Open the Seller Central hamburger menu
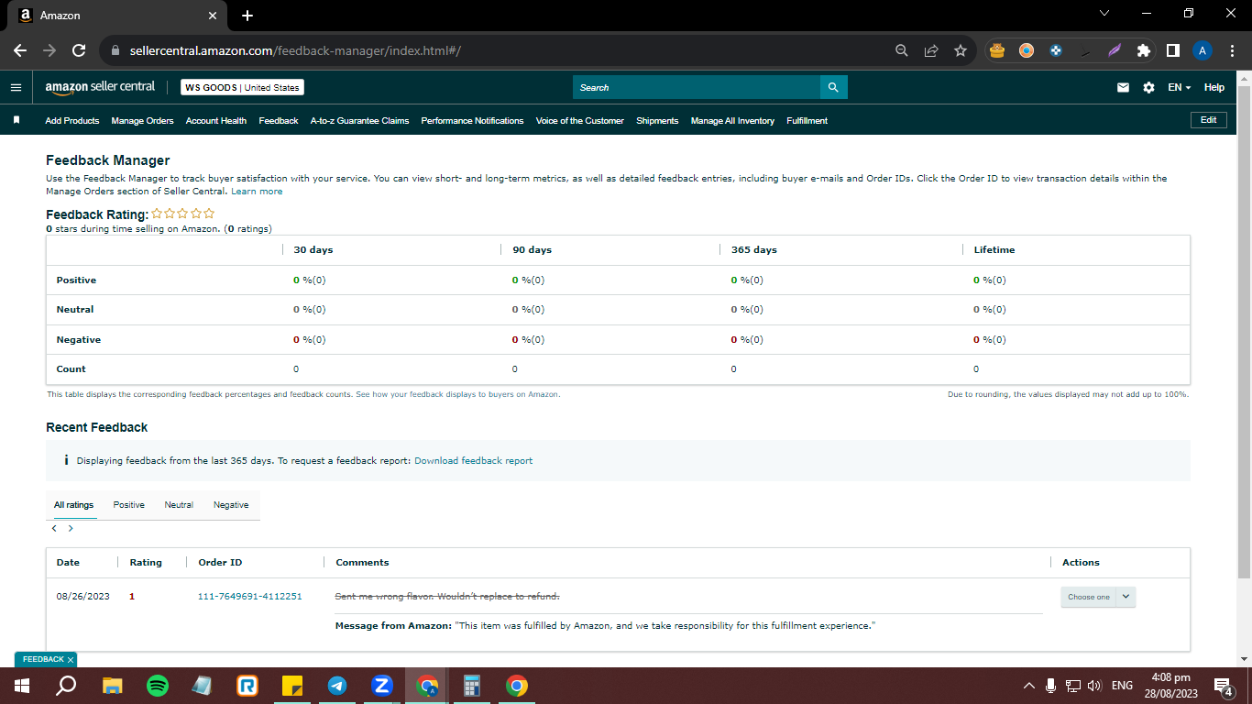Image resolution: width=1252 pixels, height=704 pixels. 16,88
